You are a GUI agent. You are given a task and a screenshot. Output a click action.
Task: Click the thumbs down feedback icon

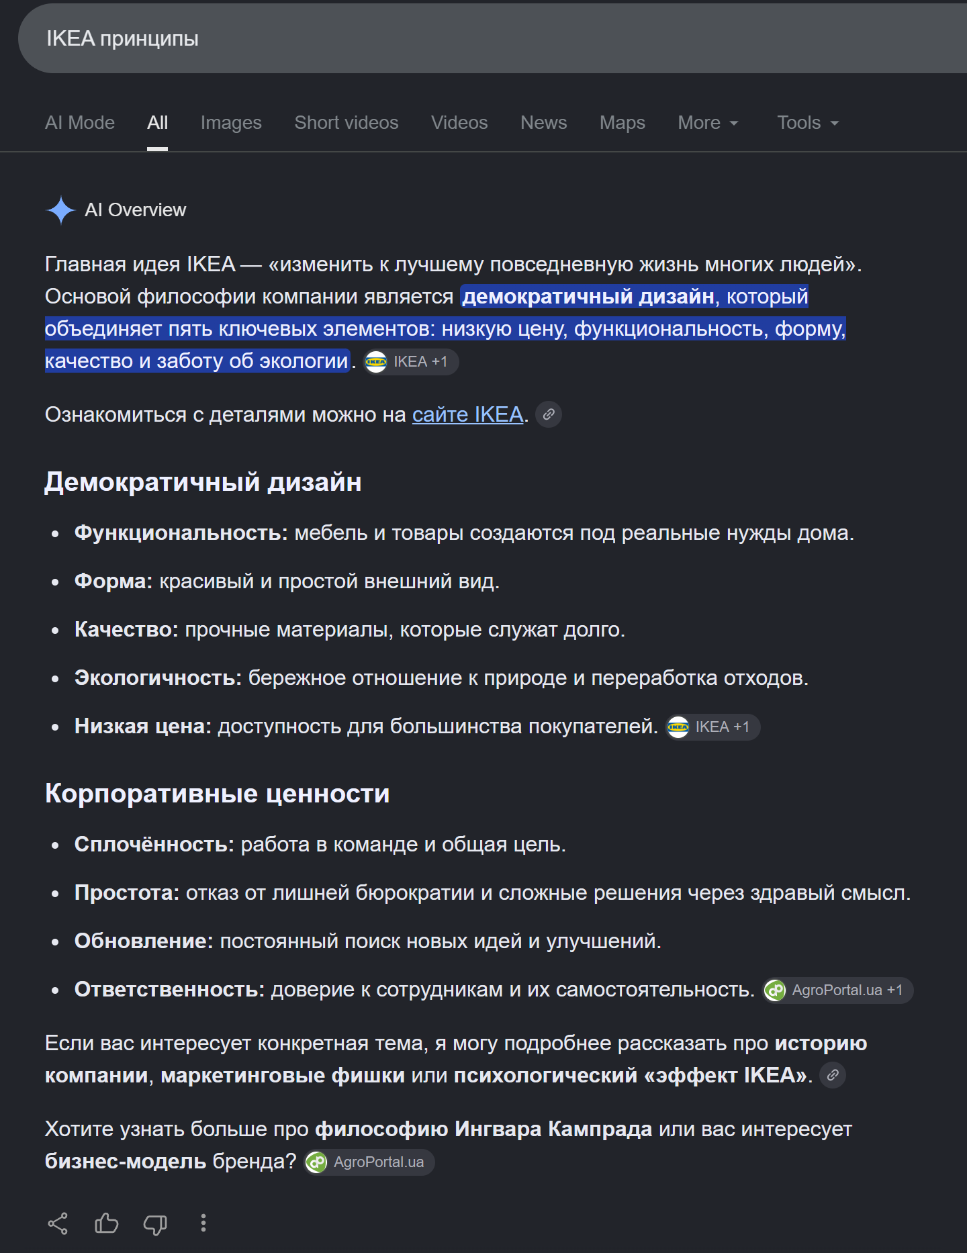[155, 1224]
